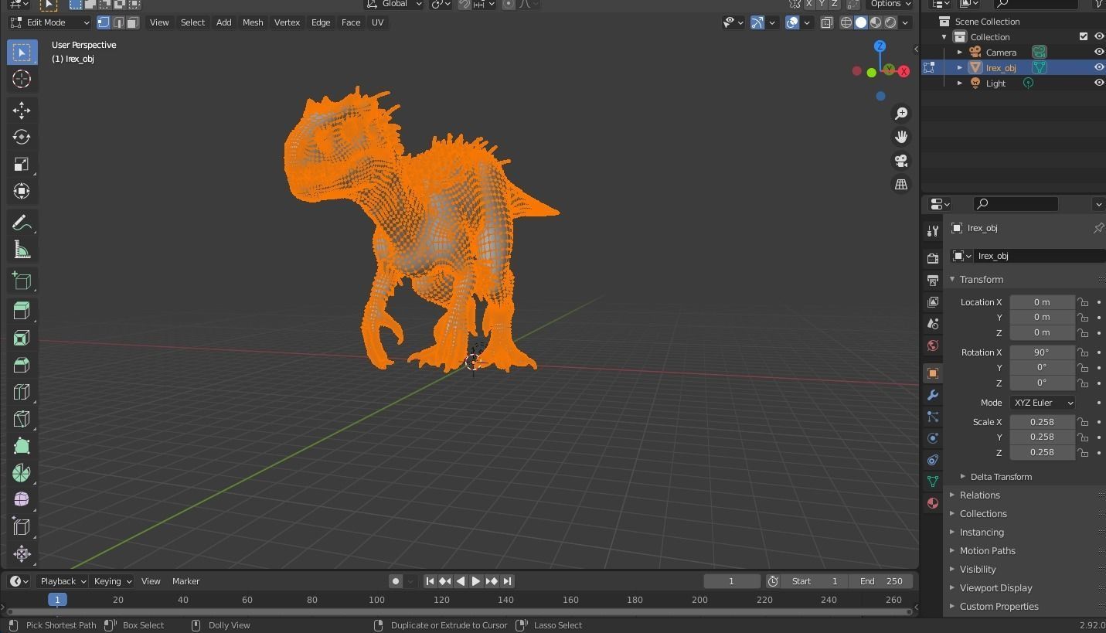This screenshot has height=633, width=1106.
Task: Click the viewport zoom magnifier icon
Action: pos(901,114)
